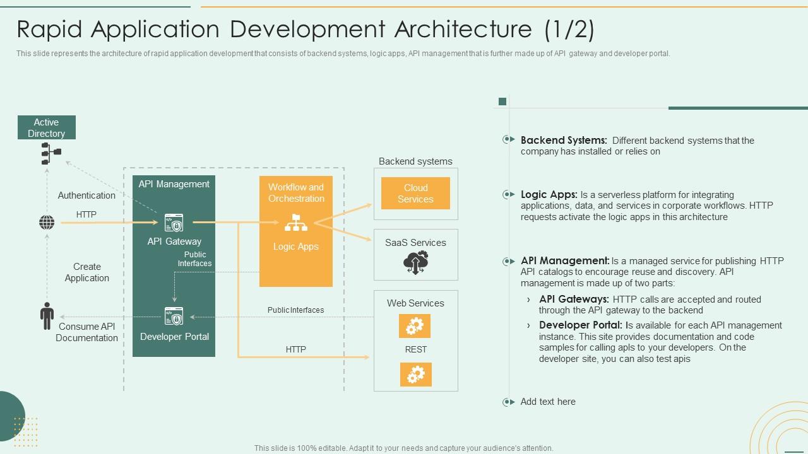808x454 pixels.
Task: Click the upper gears icon under Web Services
Action: [x=415, y=326]
